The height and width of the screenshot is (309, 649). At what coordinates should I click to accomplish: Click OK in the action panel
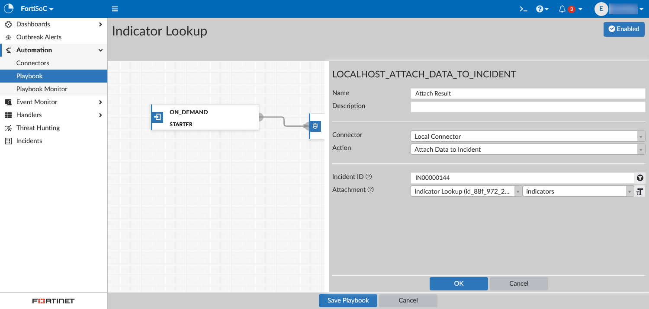[459, 284]
